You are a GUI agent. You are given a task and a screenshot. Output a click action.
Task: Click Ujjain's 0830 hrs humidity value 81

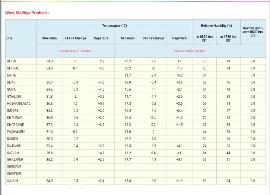tap(204, 181)
